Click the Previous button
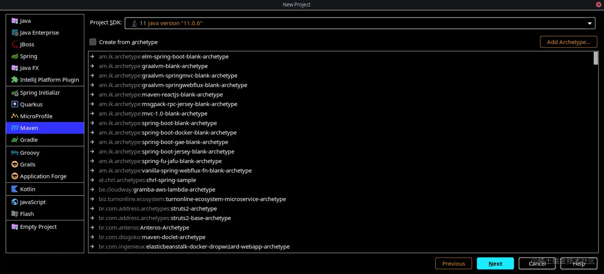 (x=453, y=264)
